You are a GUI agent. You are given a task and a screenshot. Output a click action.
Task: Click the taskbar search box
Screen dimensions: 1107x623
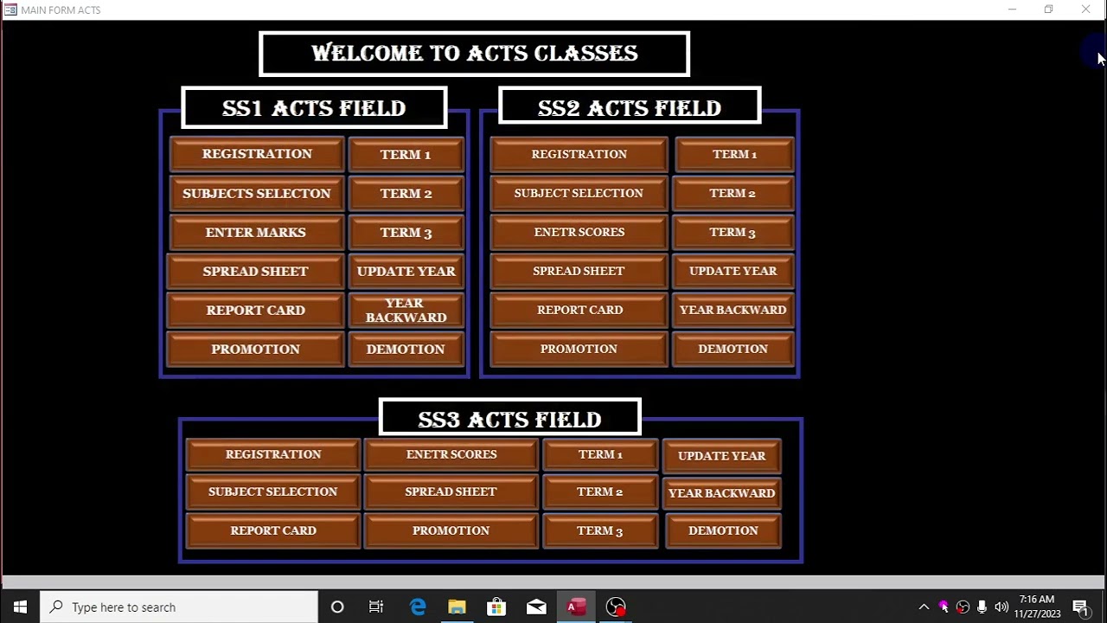coord(179,607)
